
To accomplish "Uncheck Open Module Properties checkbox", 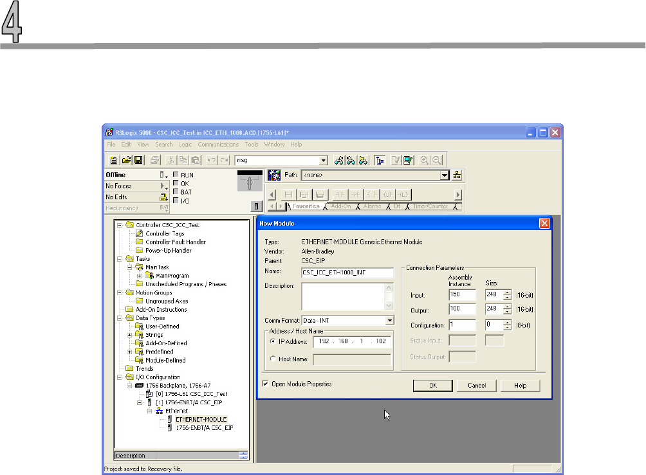I will 266,384.
